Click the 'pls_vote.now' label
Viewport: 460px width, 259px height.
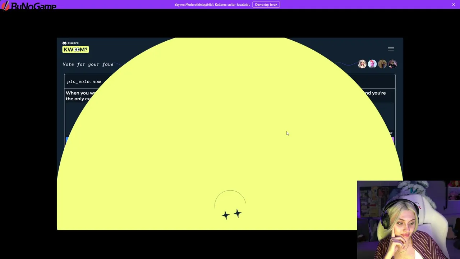point(84,82)
